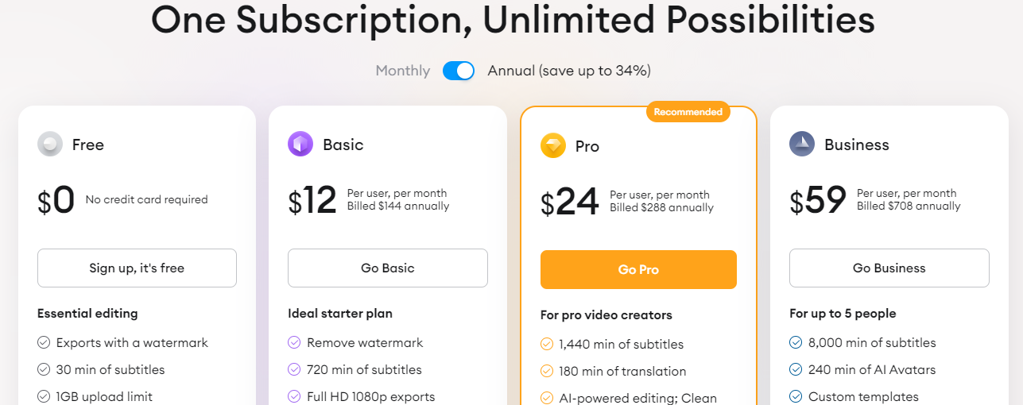This screenshot has height=405, width=1023.
Task: Toggle the Monthly/Annual billing switch
Action: pos(459,71)
